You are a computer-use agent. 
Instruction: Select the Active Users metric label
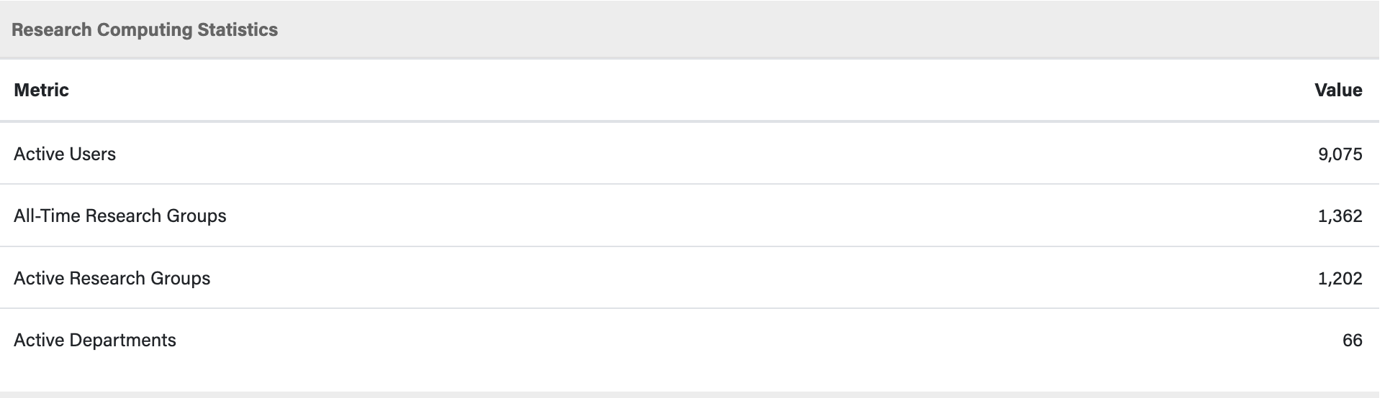coord(65,154)
